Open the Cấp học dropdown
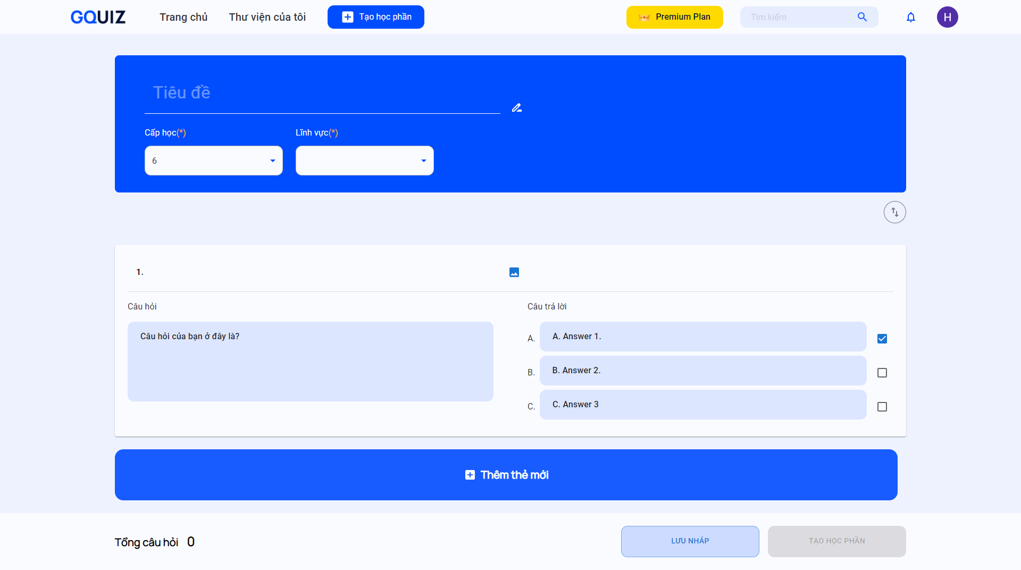Viewport: 1021px width, 570px height. coord(213,161)
